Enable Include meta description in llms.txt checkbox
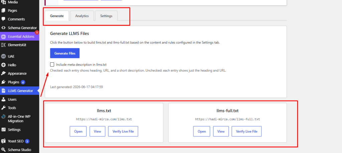 point(52,64)
